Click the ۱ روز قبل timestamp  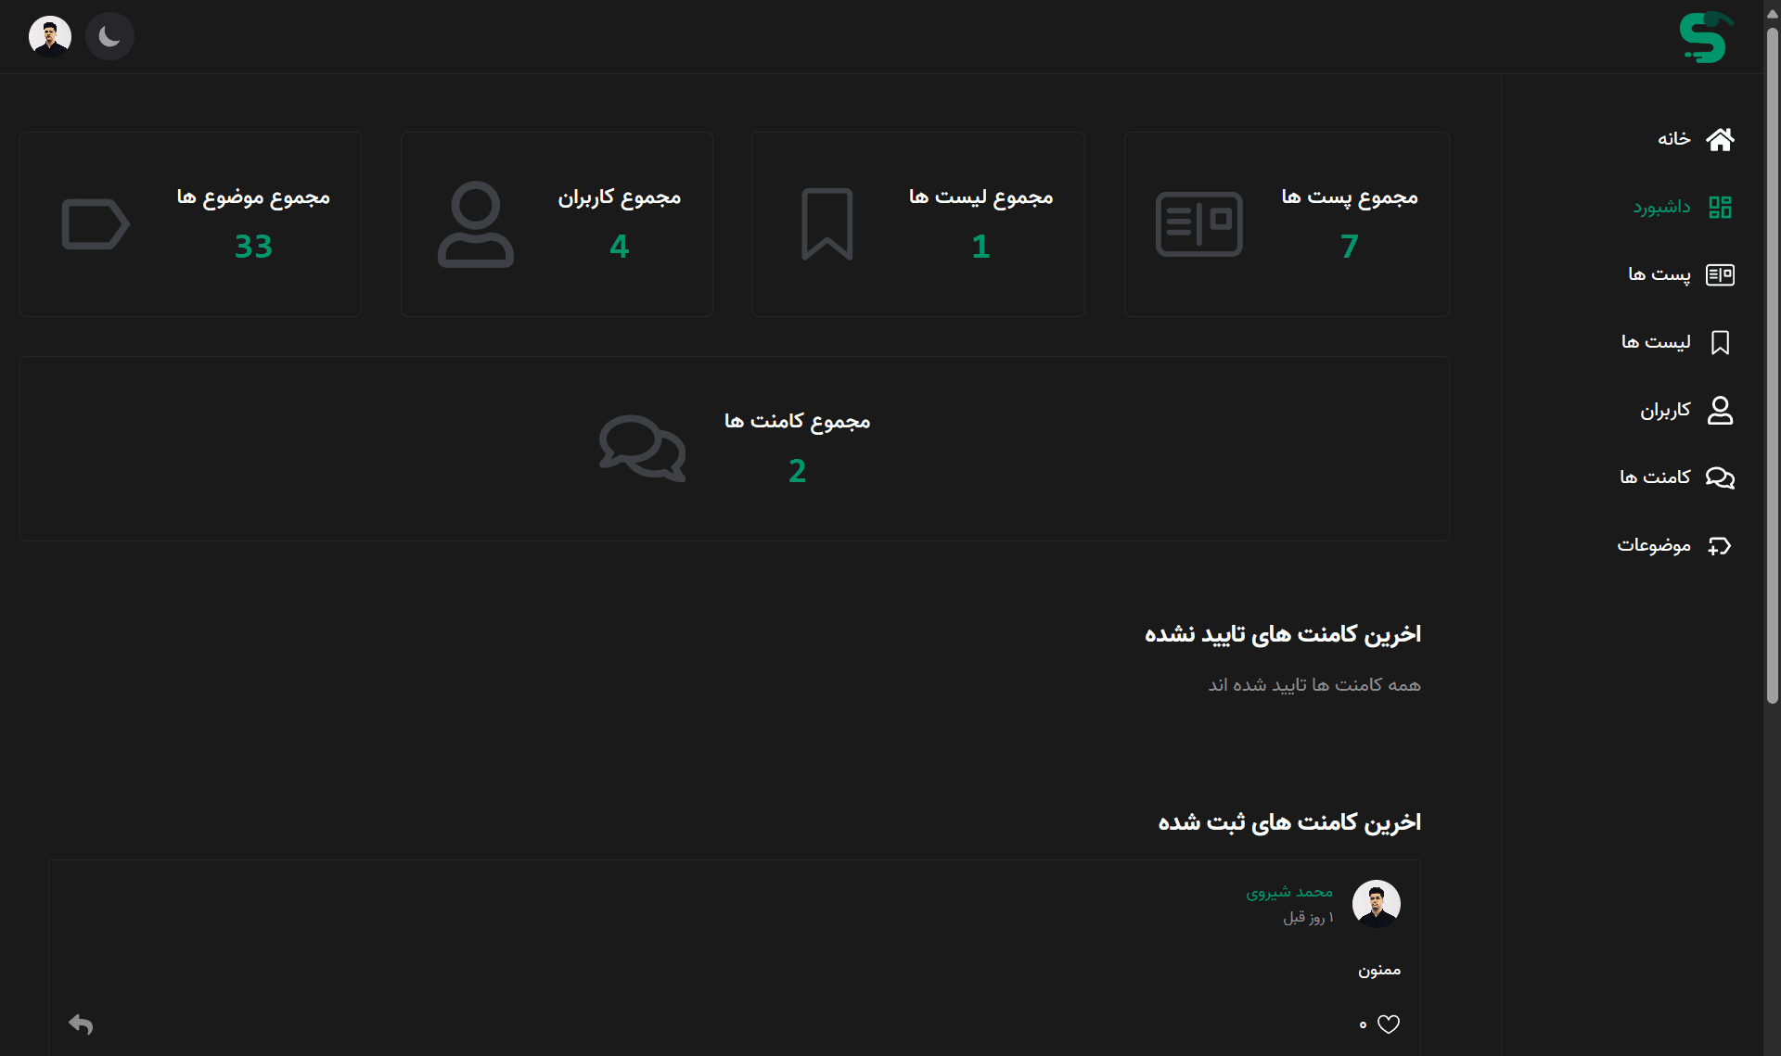1308,917
